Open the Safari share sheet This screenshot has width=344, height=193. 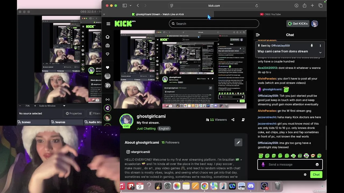click(304, 5)
